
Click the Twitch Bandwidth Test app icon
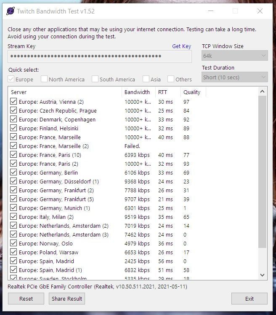click(x=11, y=11)
